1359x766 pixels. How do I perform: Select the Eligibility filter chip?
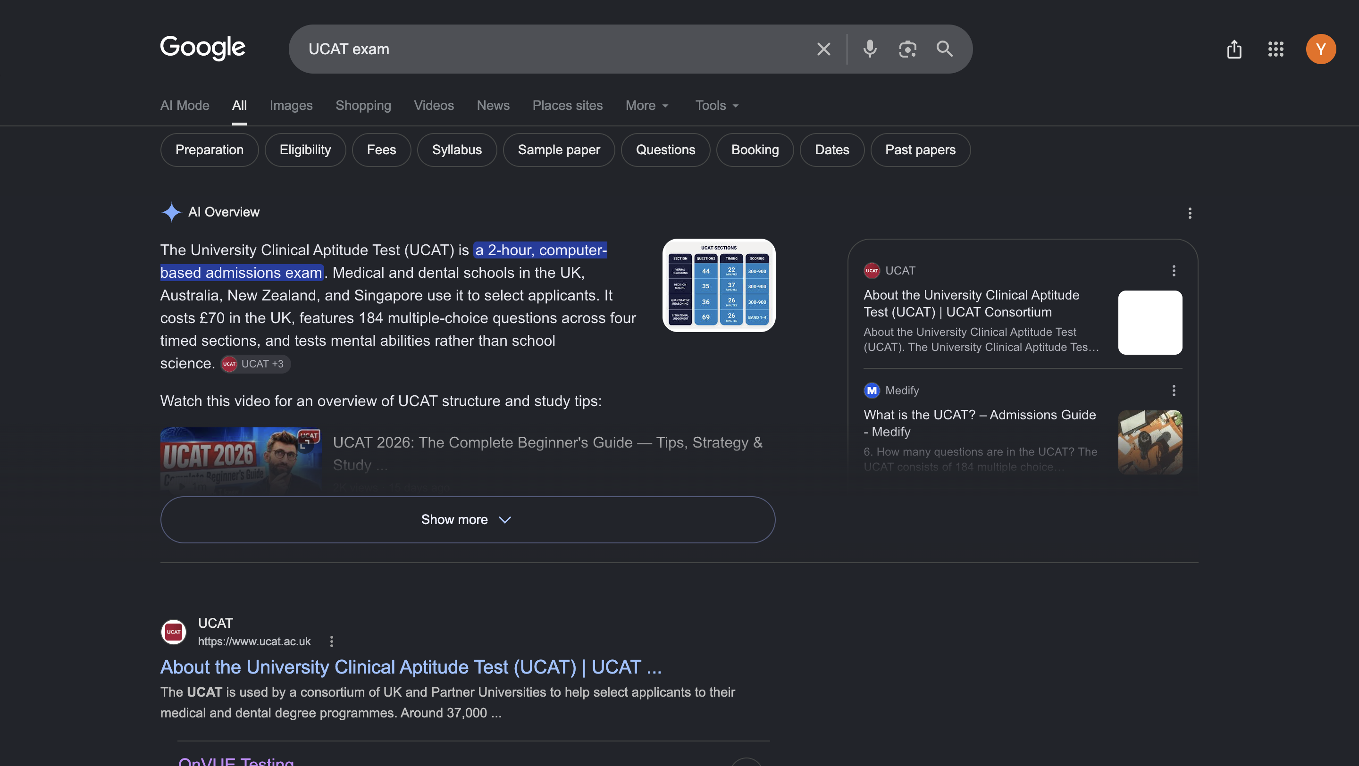pyautogui.click(x=305, y=150)
